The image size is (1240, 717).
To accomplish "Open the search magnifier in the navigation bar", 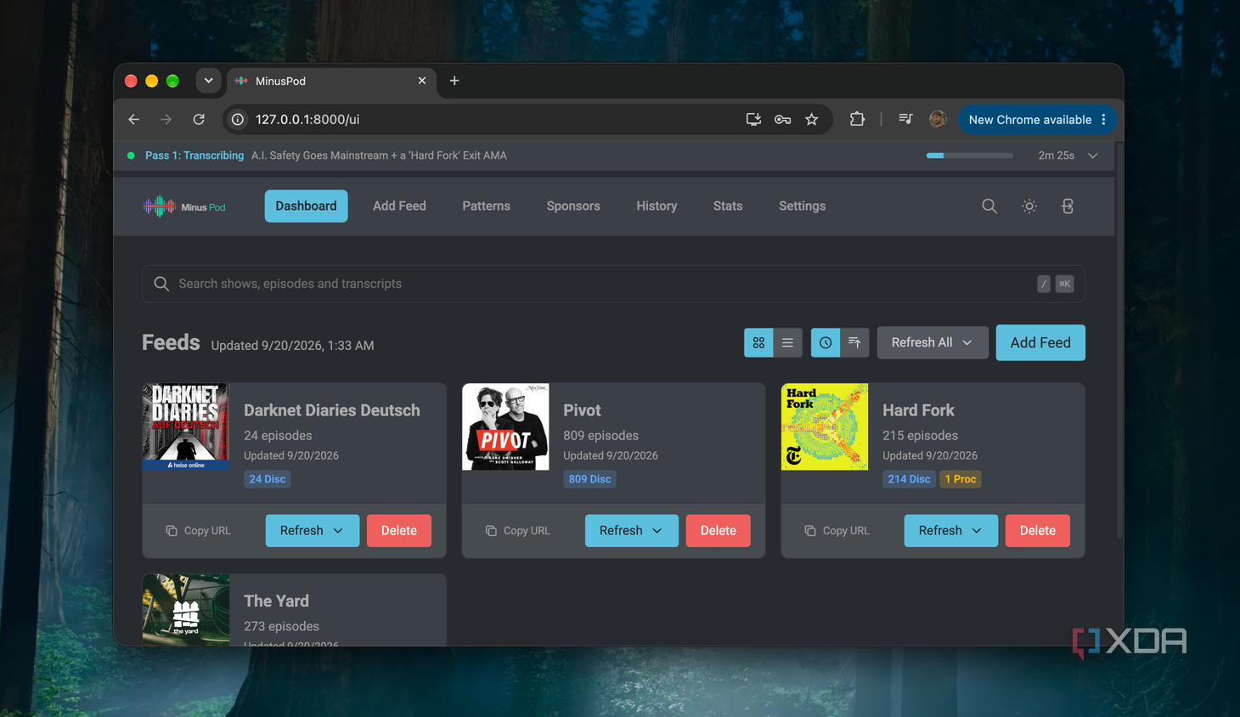I will pos(989,206).
